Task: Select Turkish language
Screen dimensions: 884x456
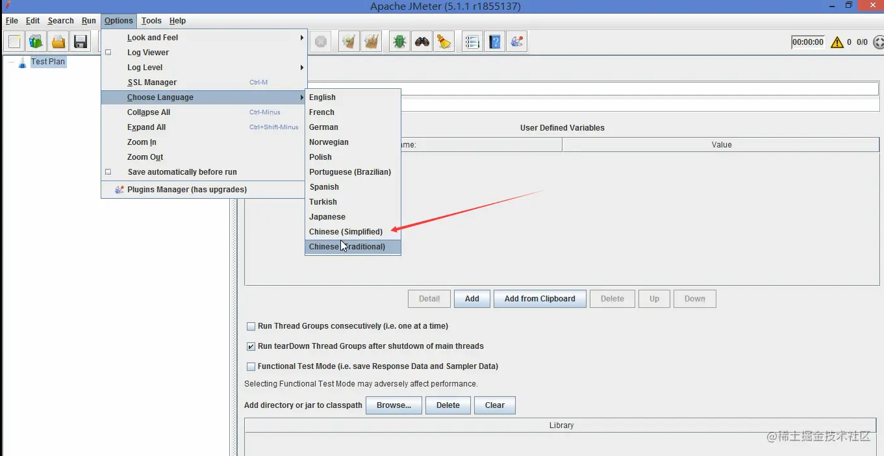Action: pos(353,202)
